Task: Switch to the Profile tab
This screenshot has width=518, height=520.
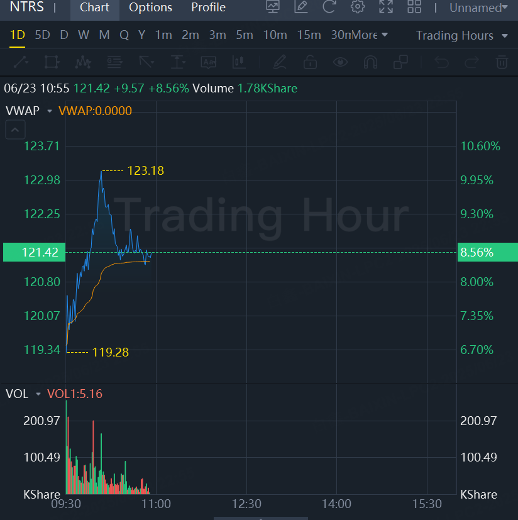Action: click(208, 8)
